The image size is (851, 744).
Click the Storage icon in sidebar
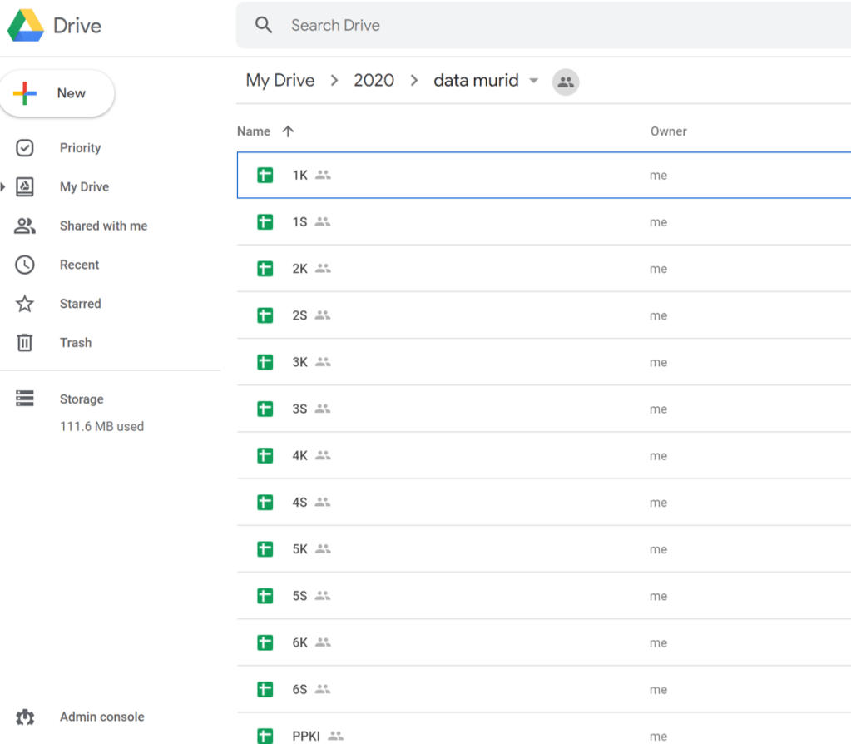pos(25,399)
